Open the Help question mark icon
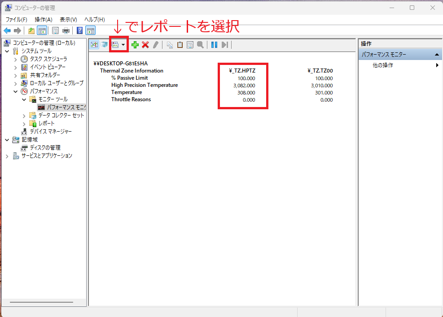Viewport: 443px width, 317px height. click(x=79, y=30)
